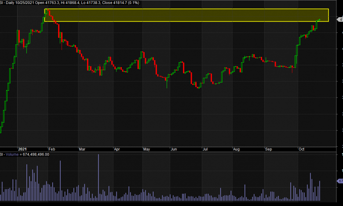This screenshot has height=206, width=343.
Task: Select the Oct marker on the time axis
Action: 301,149
